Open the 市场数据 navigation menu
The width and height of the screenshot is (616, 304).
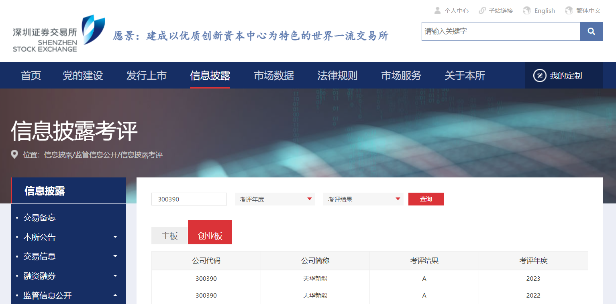(274, 75)
